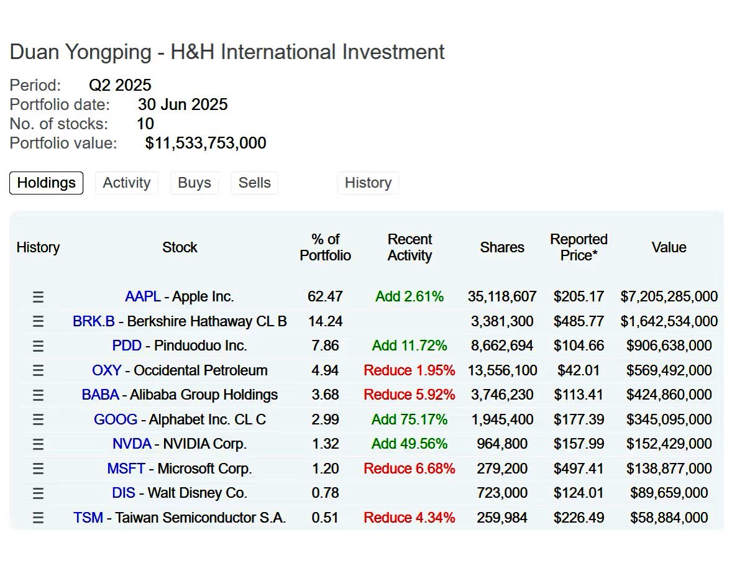Click the share count 13,556,100

point(502,370)
